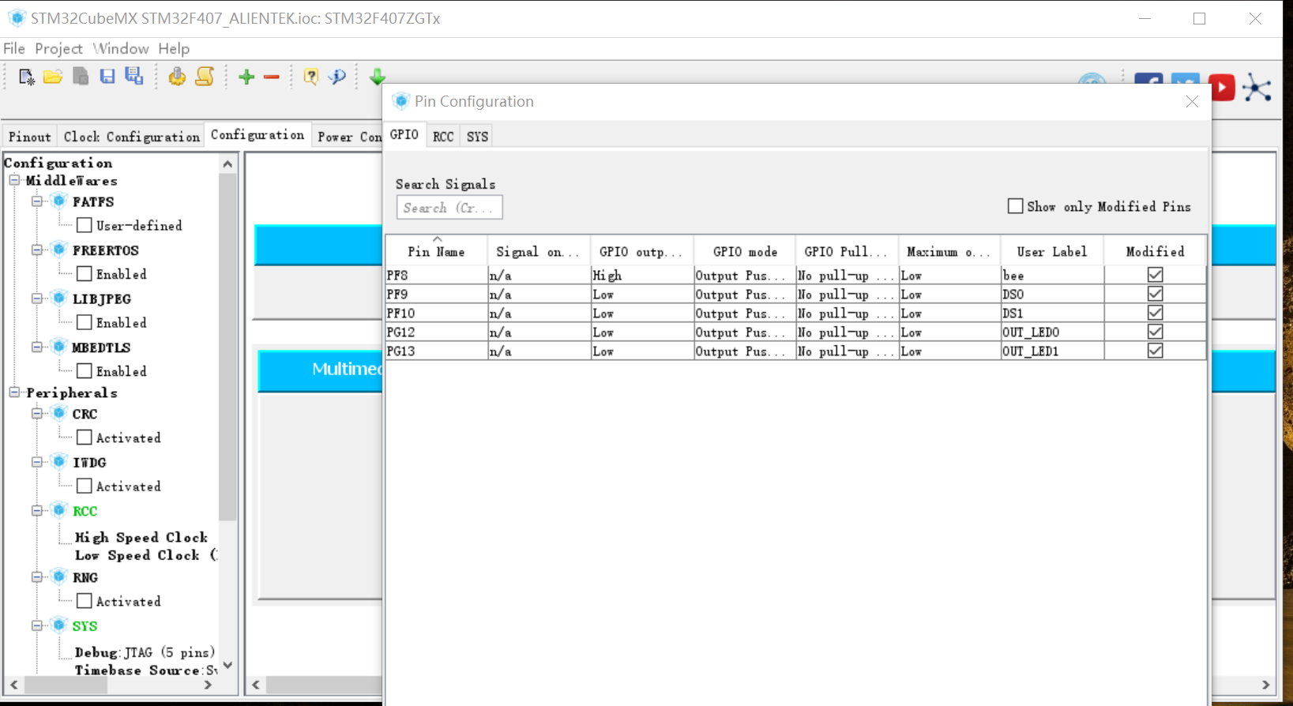The width and height of the screenshot is (1293, 706).
Task: Open a project with the folder icon
Action: click(x=53, y=77)
